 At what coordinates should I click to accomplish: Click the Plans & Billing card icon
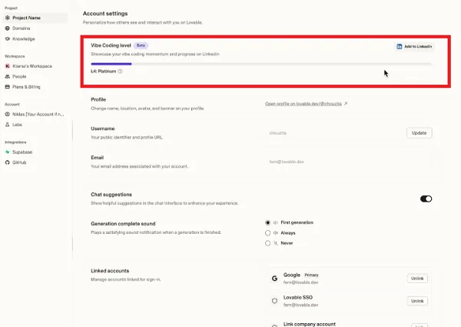7,88
